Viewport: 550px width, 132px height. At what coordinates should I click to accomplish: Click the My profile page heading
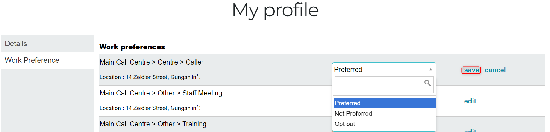[x=275, y=10]
